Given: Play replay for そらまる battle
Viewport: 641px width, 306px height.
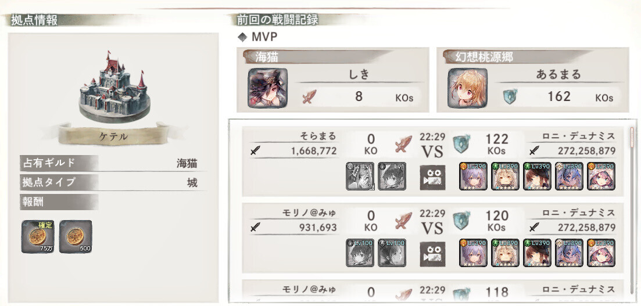Looking at the screenshot, I should (432, 177).
